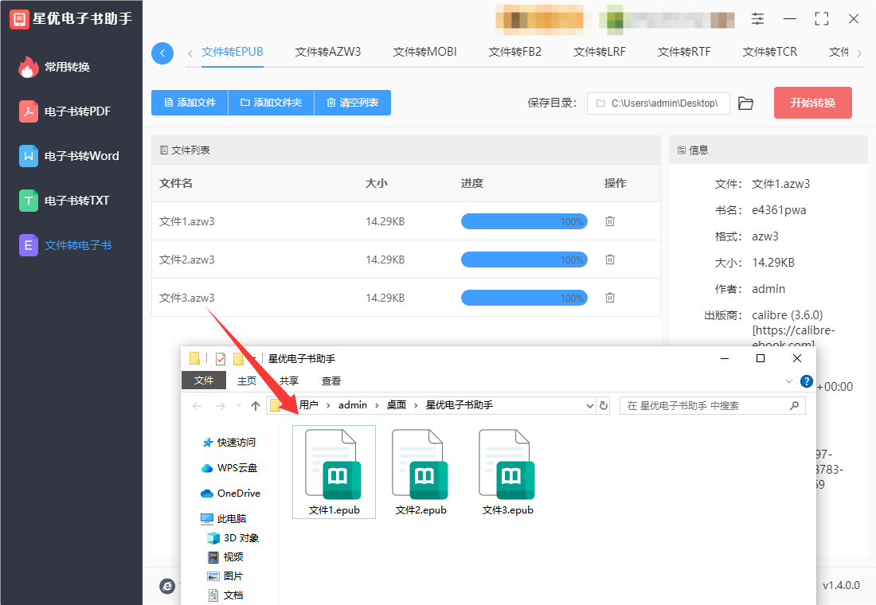876x605 pixels.
Task: Open 3D 对象 in Explorer navigation pane
Action: coord(233,538)
